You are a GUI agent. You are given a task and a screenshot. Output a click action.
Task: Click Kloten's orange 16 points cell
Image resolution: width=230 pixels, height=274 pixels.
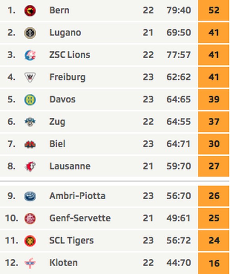pyautogui.click(x=213, y=263)
